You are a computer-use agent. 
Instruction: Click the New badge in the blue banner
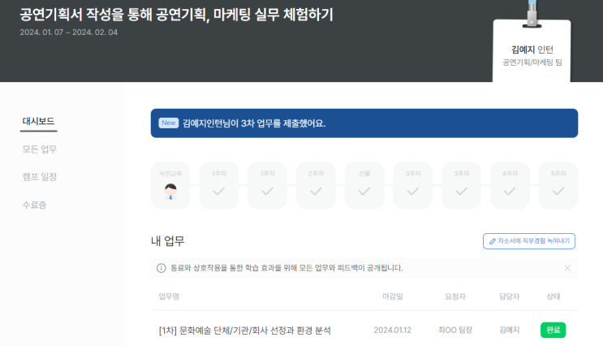pos(168,123)
